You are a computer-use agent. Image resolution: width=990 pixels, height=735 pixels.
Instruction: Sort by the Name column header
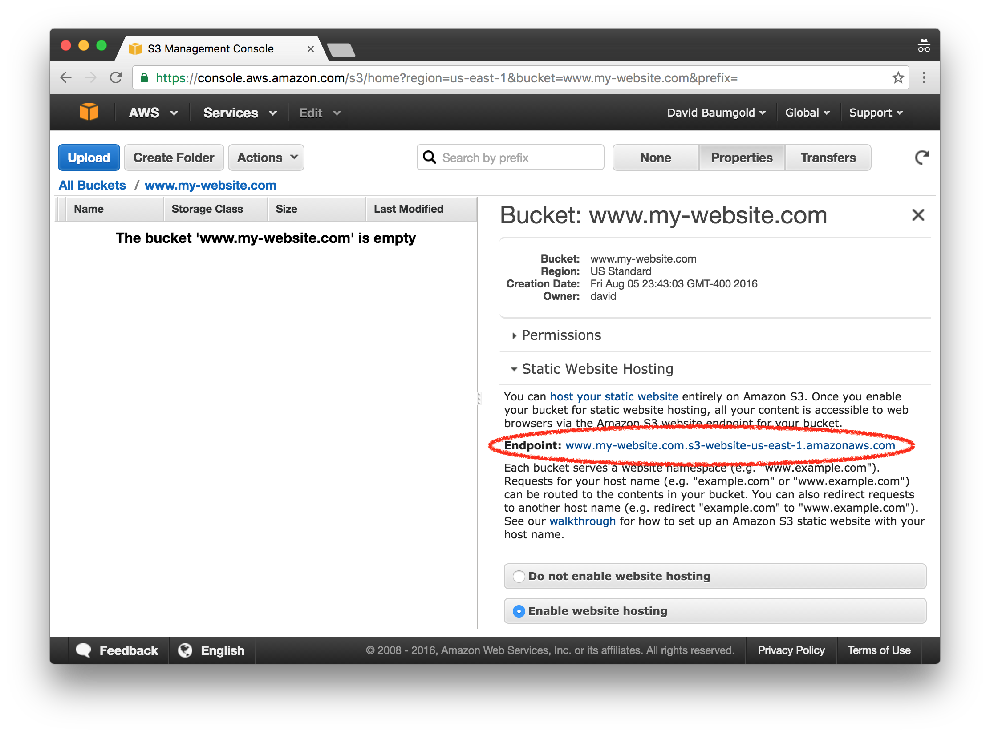click(x=115, y=209)
